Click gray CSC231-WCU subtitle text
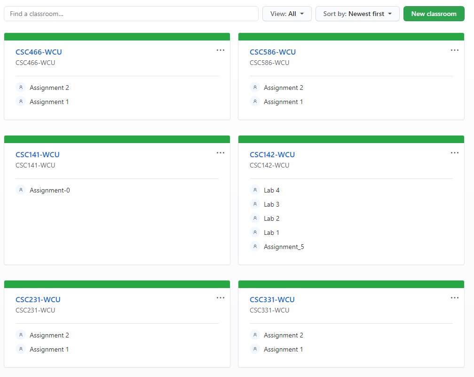Image resolution: width=474 pixels, height=377 pixels. 35,310
